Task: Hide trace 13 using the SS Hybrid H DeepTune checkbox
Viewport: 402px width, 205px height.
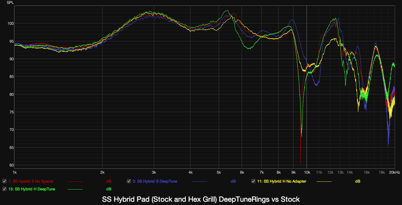Action: click(4, 189)
